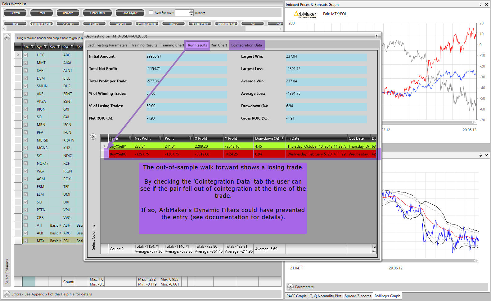The height and width of the screenshot is (301, 491).
Task: Switch to the Run Chart tab
Action: 219,45
